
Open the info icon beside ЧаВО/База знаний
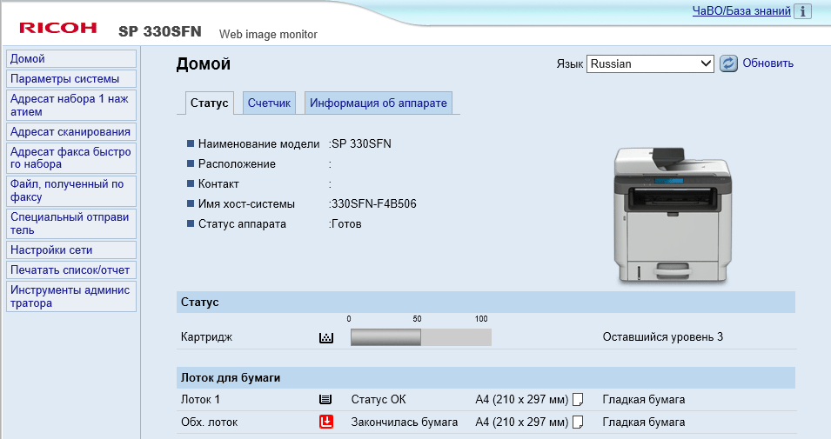(802, 11)
